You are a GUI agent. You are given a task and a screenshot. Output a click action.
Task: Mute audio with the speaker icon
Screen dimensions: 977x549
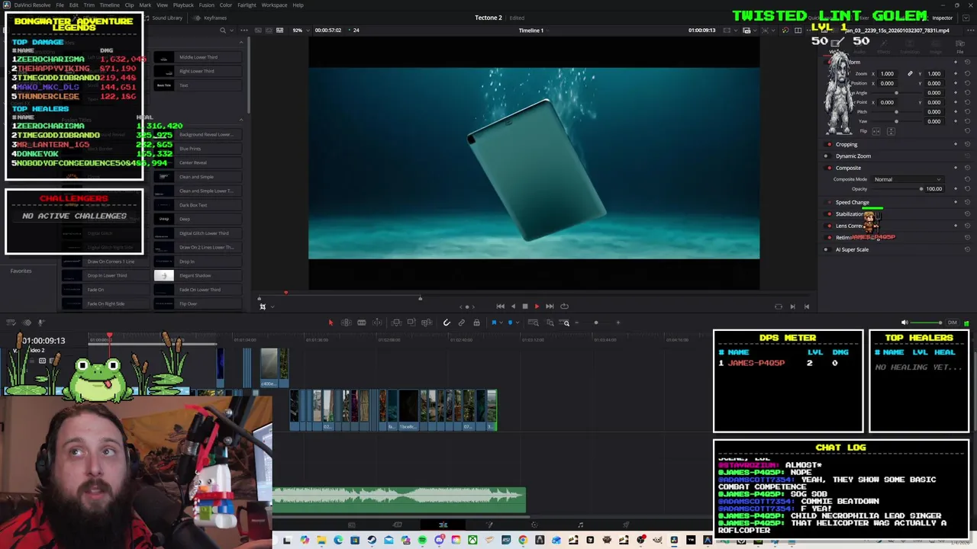click(x=904, y=323)
